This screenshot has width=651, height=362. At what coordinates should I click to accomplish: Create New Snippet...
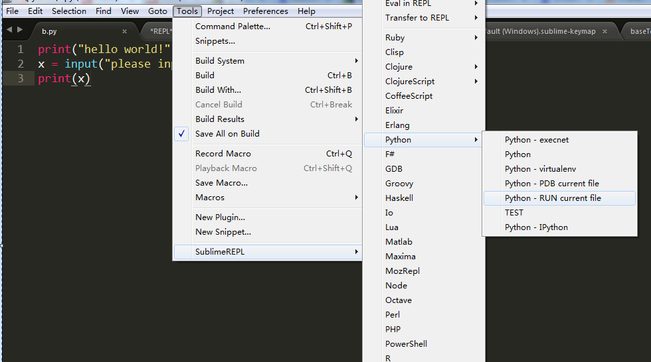268,232
